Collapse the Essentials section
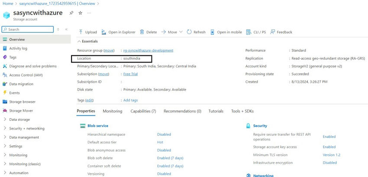368x177 pixels. tap(79, 41)
